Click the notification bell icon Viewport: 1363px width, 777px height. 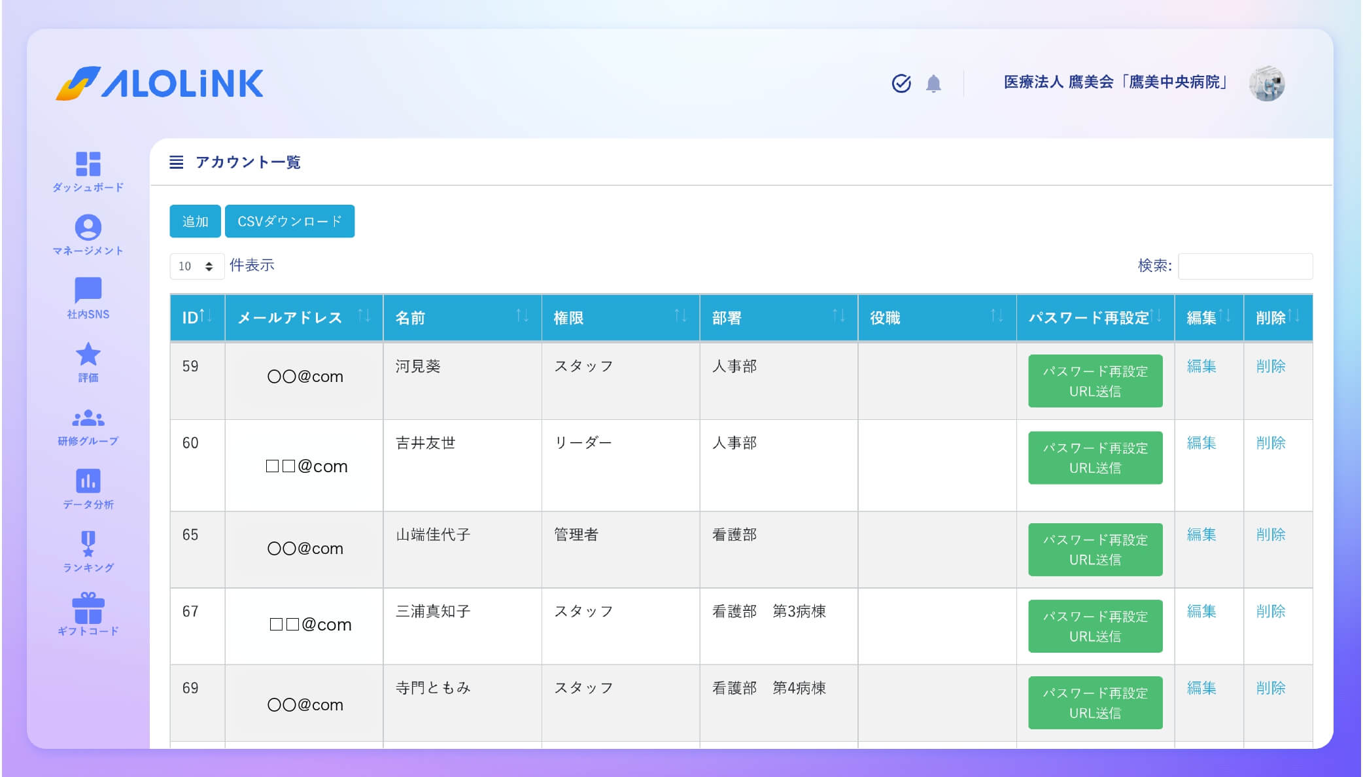[933, 84]
